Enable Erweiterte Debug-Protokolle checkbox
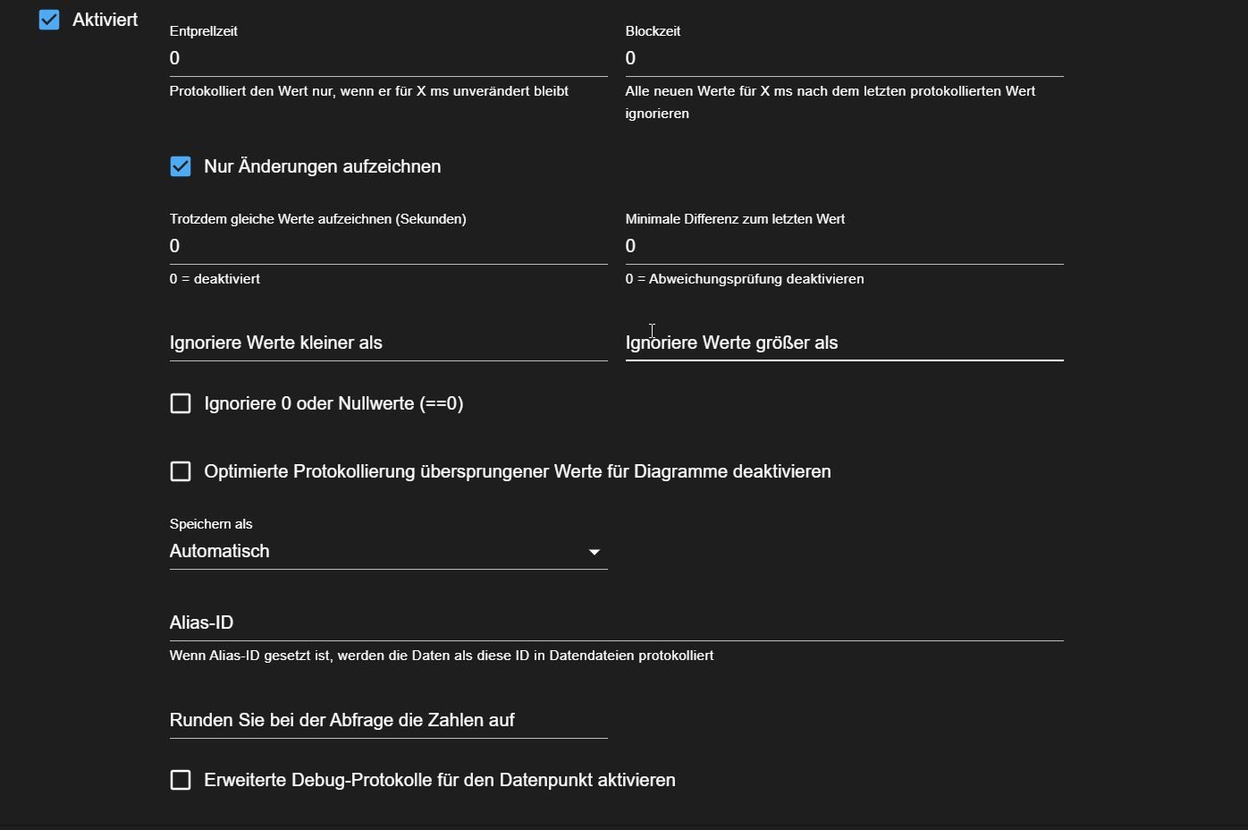This screenshot has width=1248, height=830. pos(181,780)
